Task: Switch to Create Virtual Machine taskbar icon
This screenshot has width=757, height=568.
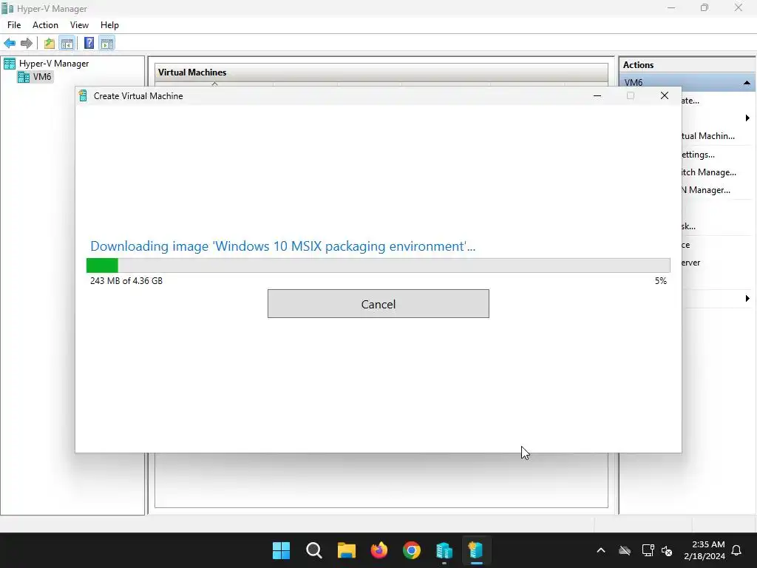Action: [476, 550]
